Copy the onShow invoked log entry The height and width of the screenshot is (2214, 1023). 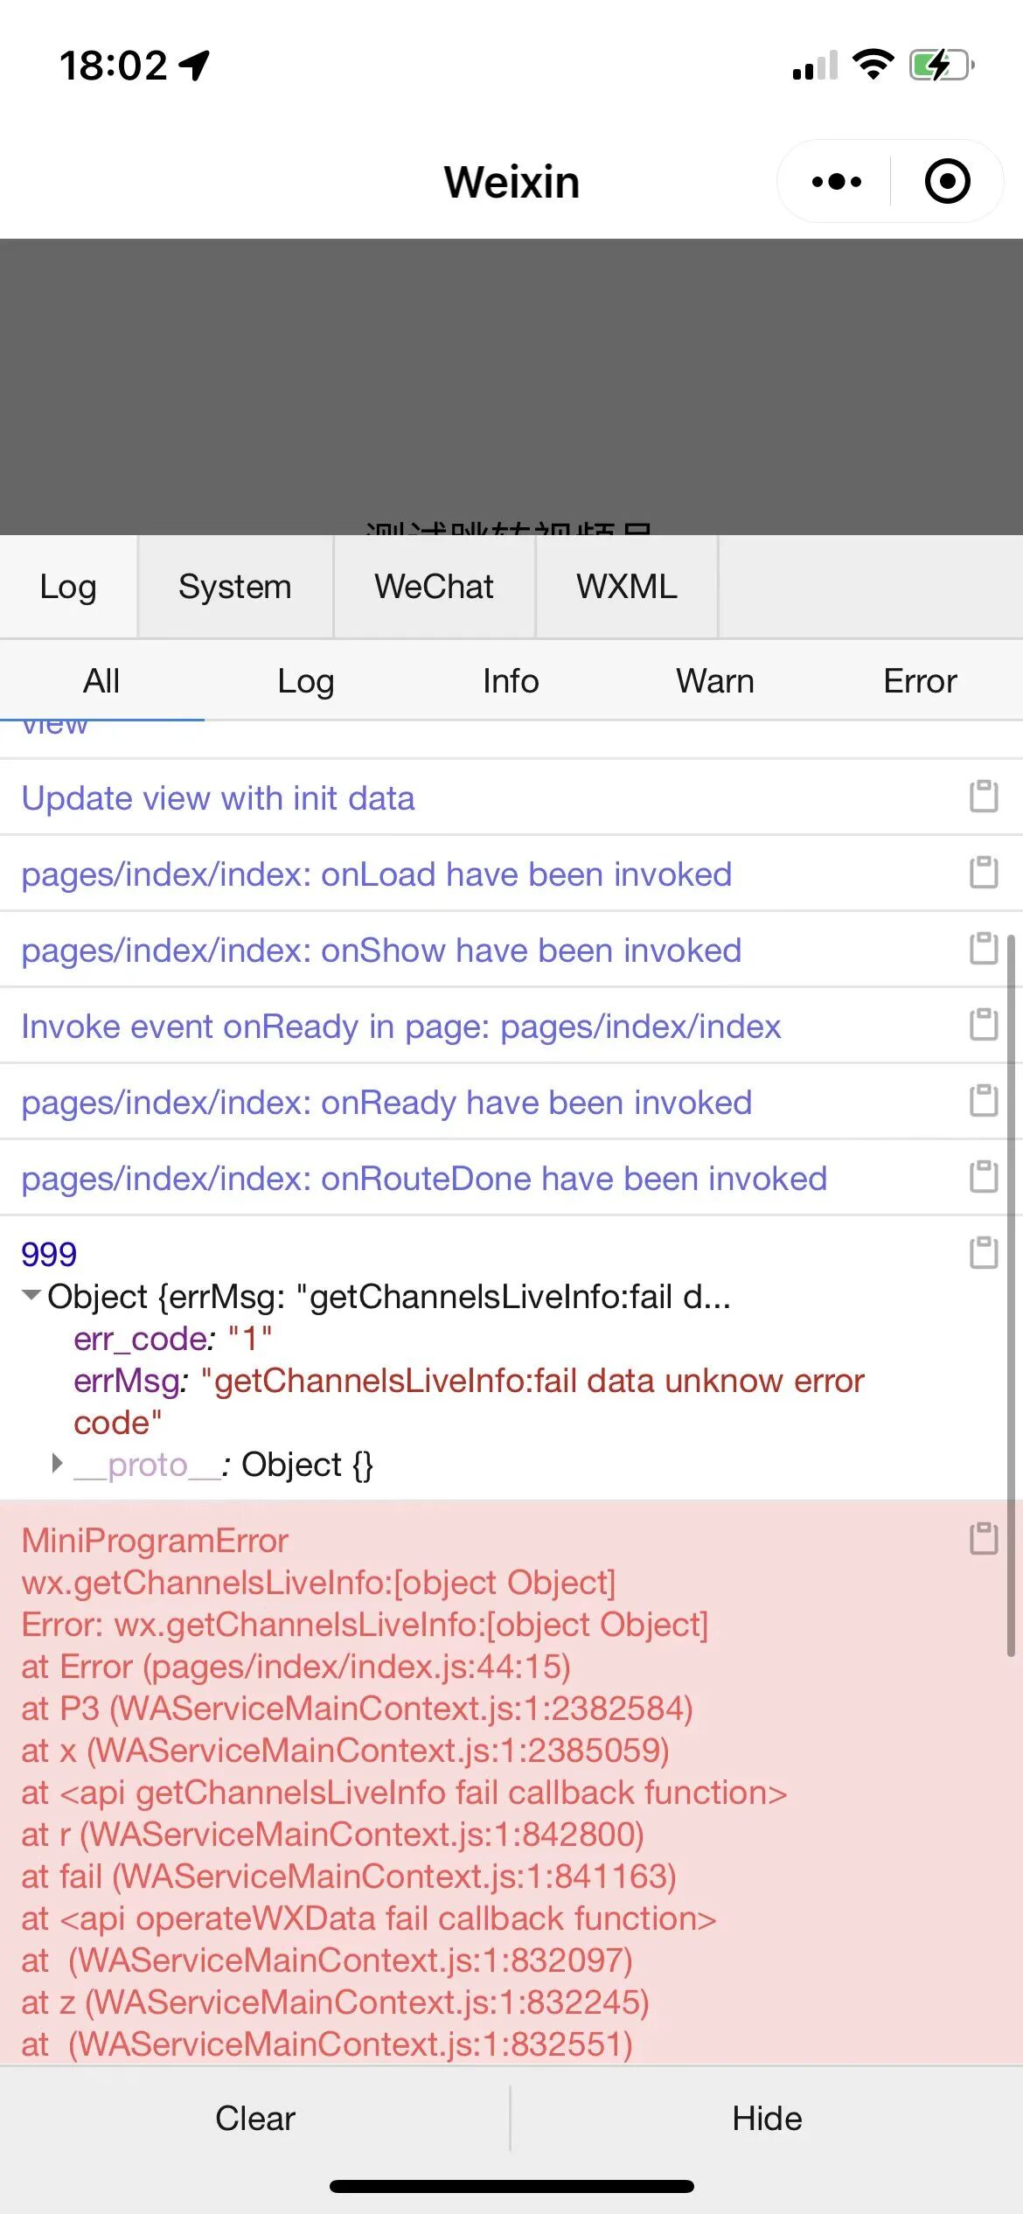984,949
